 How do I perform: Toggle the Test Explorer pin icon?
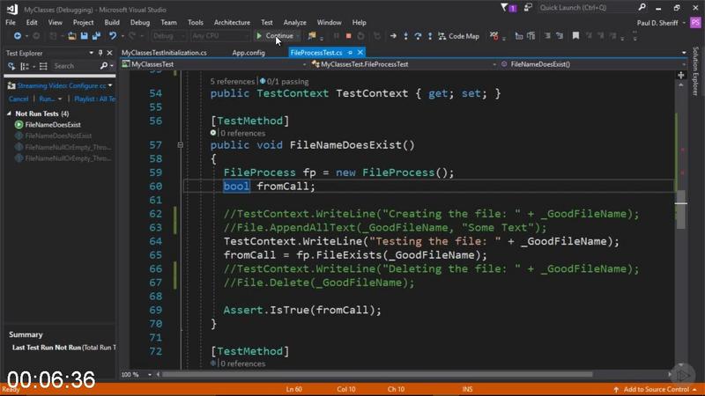[100, 53]
